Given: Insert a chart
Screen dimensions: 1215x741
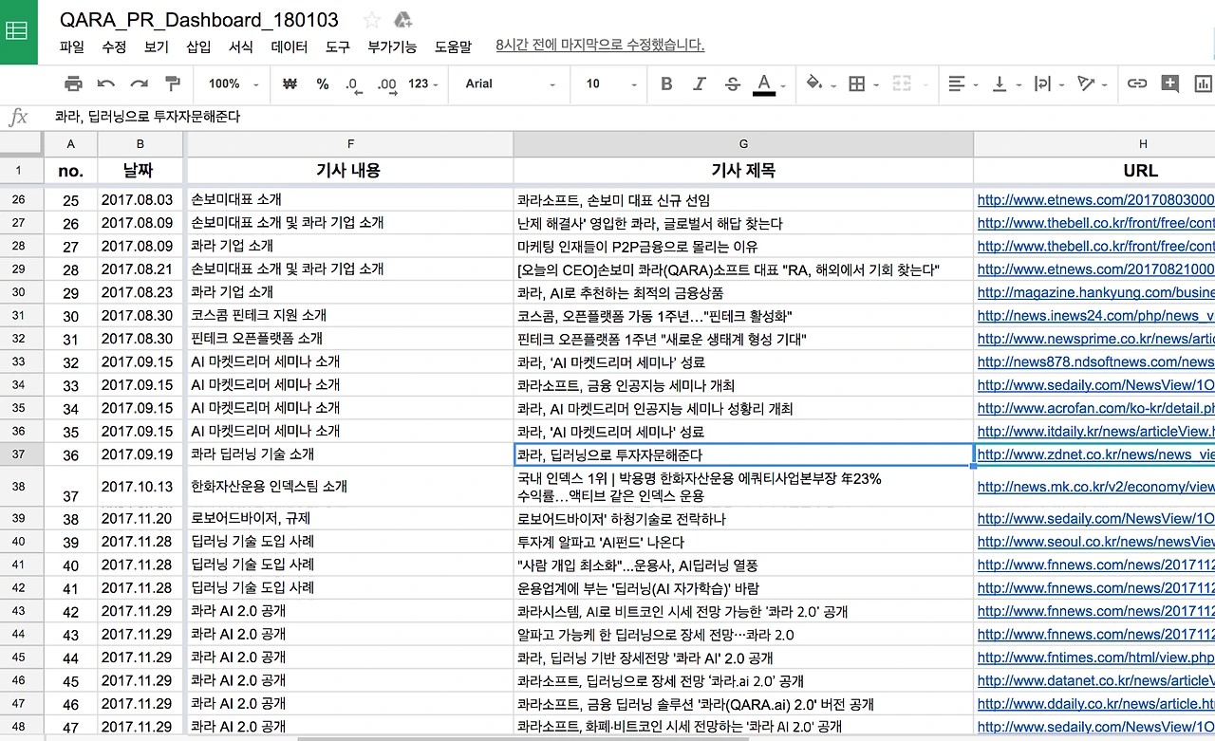Looking at the screenshot, I should 1202,83.
